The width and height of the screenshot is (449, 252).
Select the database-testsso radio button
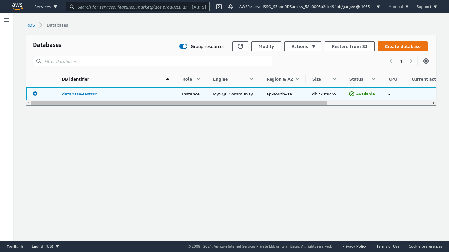tap(35, 94)
